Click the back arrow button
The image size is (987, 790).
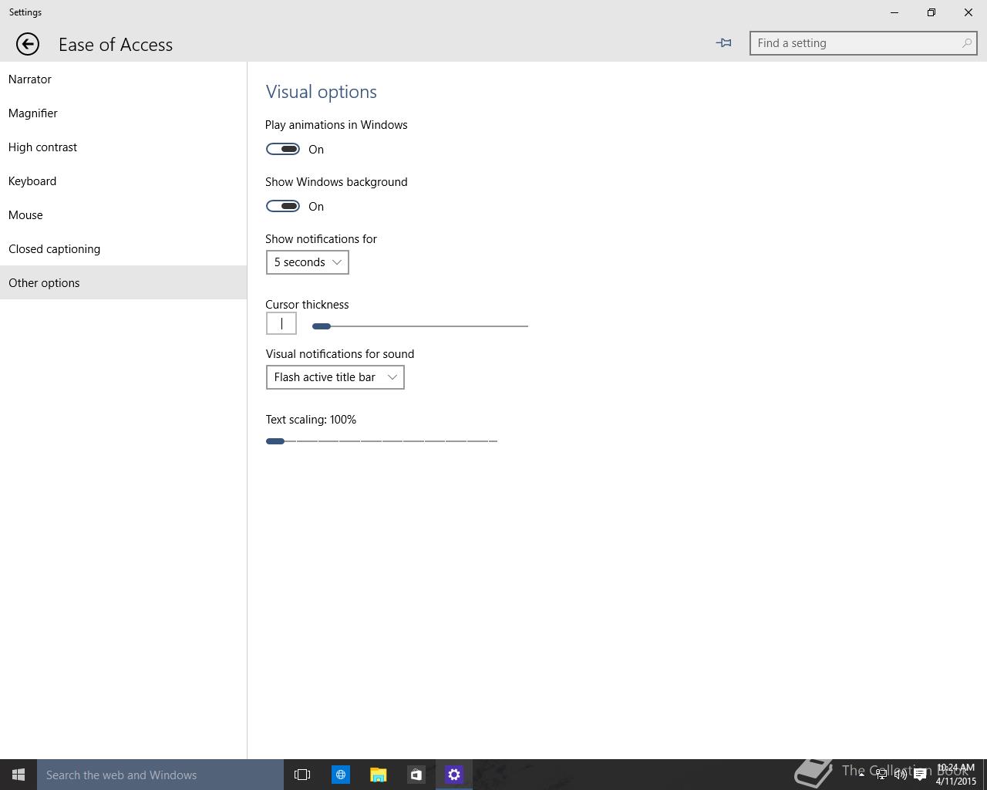pos(28,44)
